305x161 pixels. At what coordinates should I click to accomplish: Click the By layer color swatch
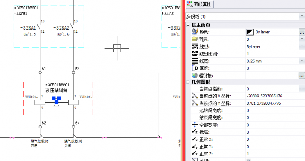250,32
